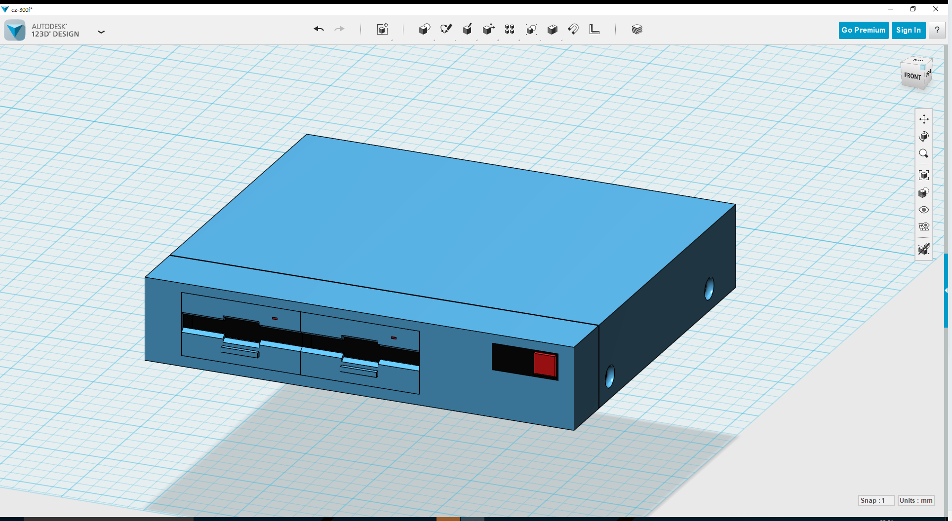Click the Orbit icon in navigation bar
Screen dimensions: 952x521
[924, 137]
